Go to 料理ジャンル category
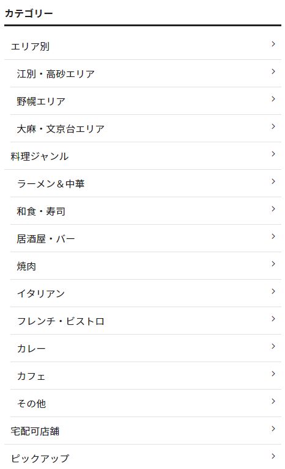This screenshot has height=469, width=285. [x=142, y=156]
